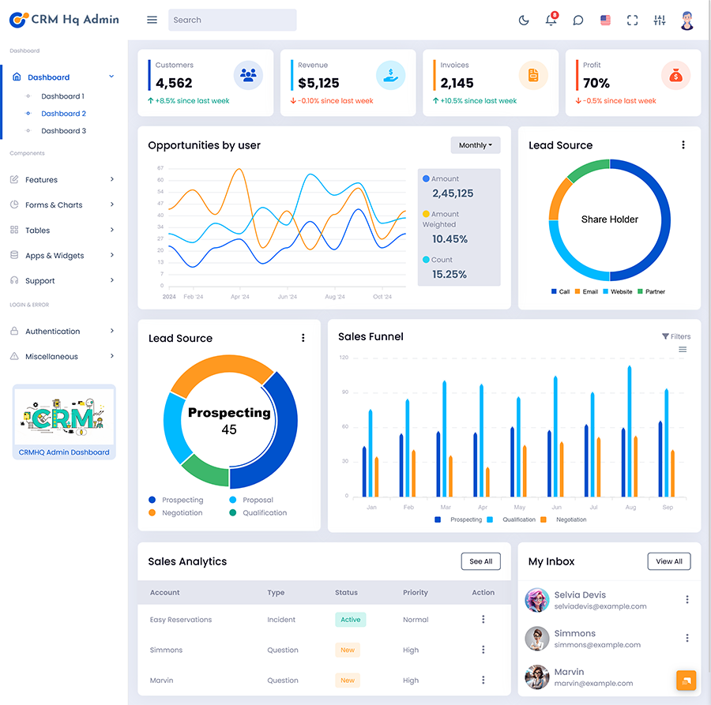Expand the Features menu
This screenshot has height=705, width=711.
62,179
